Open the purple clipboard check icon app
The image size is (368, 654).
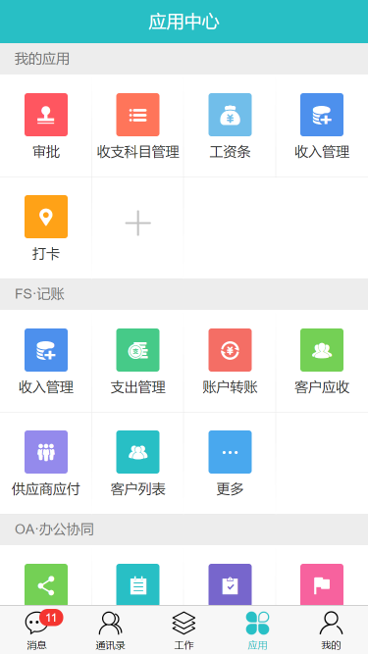230,584
